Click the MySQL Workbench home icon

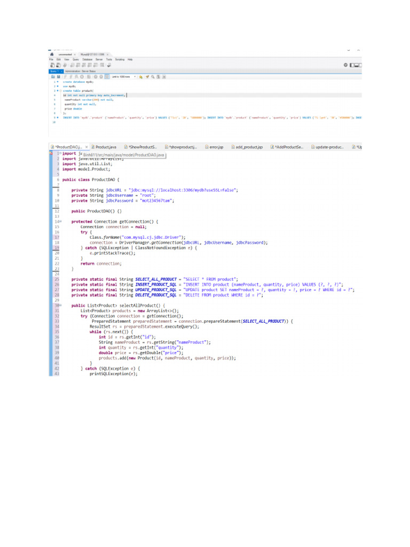51,54
